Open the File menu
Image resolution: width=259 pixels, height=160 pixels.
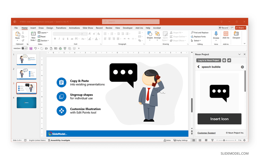[x=16, y=28]
